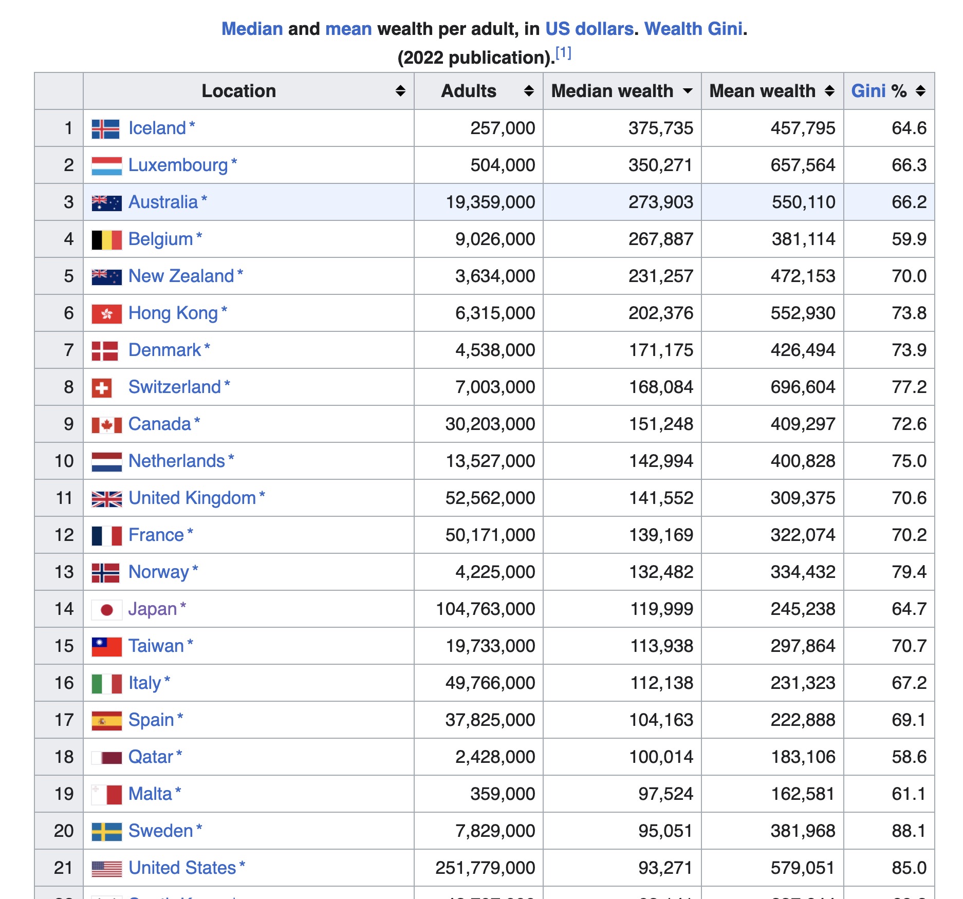
Task: Click the Denmark flag icon
Action: [x=105, y=351]
